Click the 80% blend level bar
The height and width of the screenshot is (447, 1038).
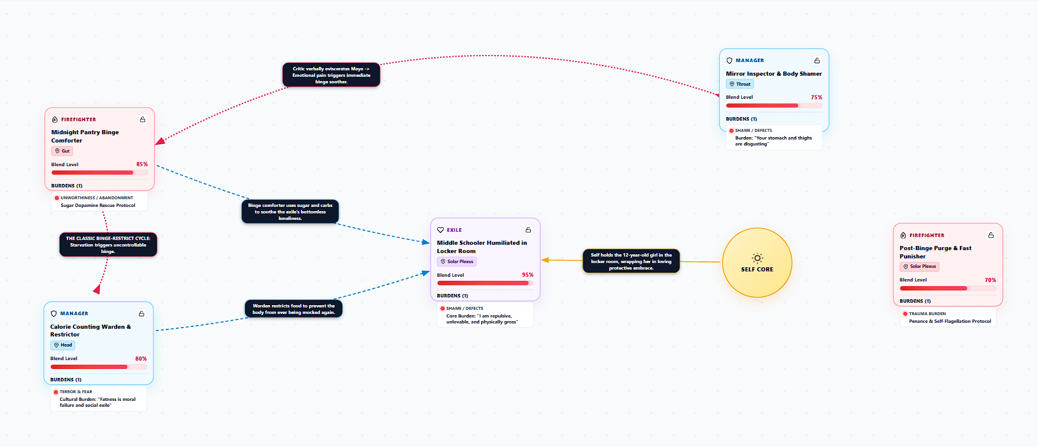98,367
